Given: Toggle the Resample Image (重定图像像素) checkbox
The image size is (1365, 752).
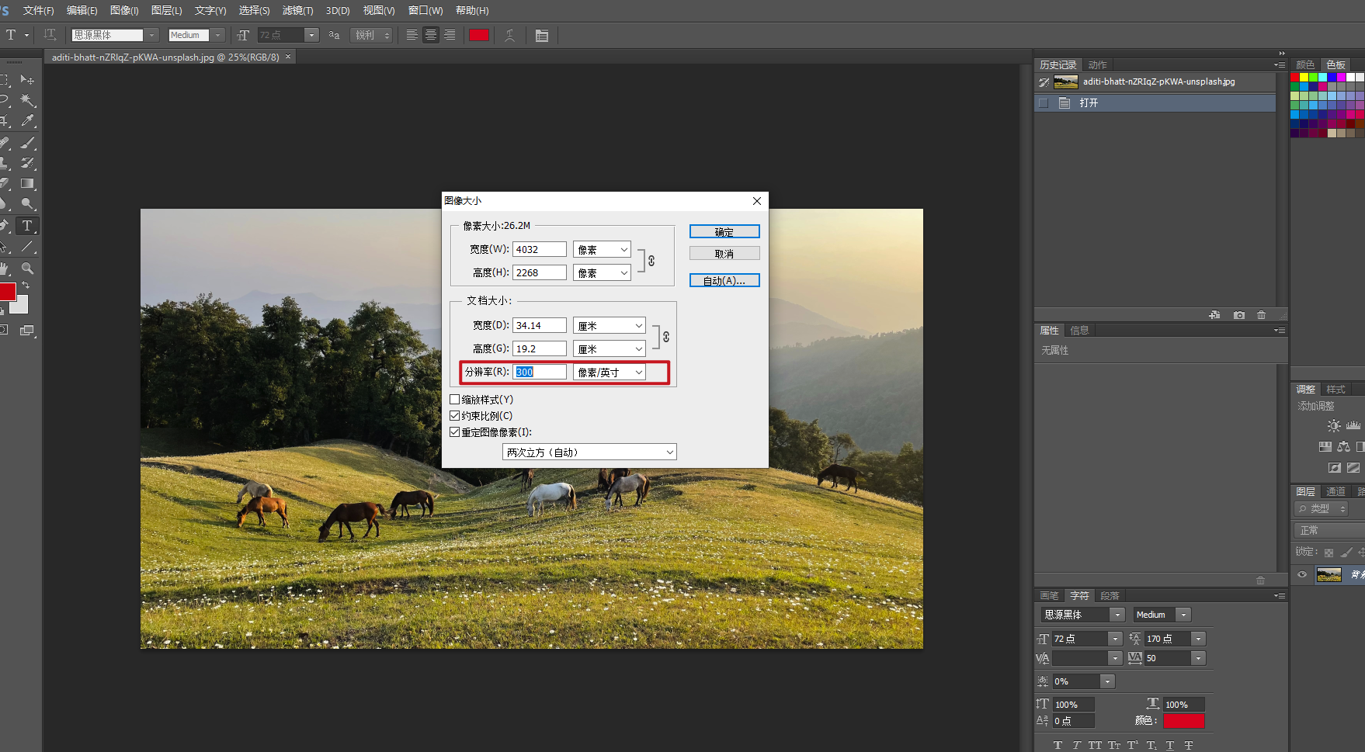Looking at the screenshot, I should point(455,432).
